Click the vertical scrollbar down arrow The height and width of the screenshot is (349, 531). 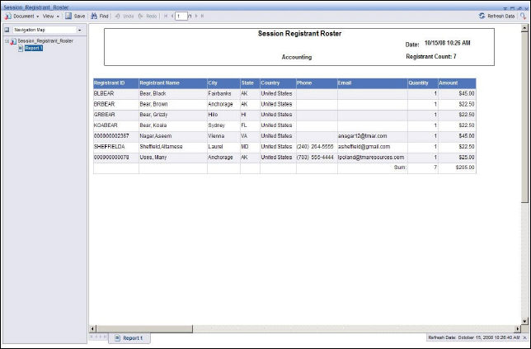(x=525, y=320)
